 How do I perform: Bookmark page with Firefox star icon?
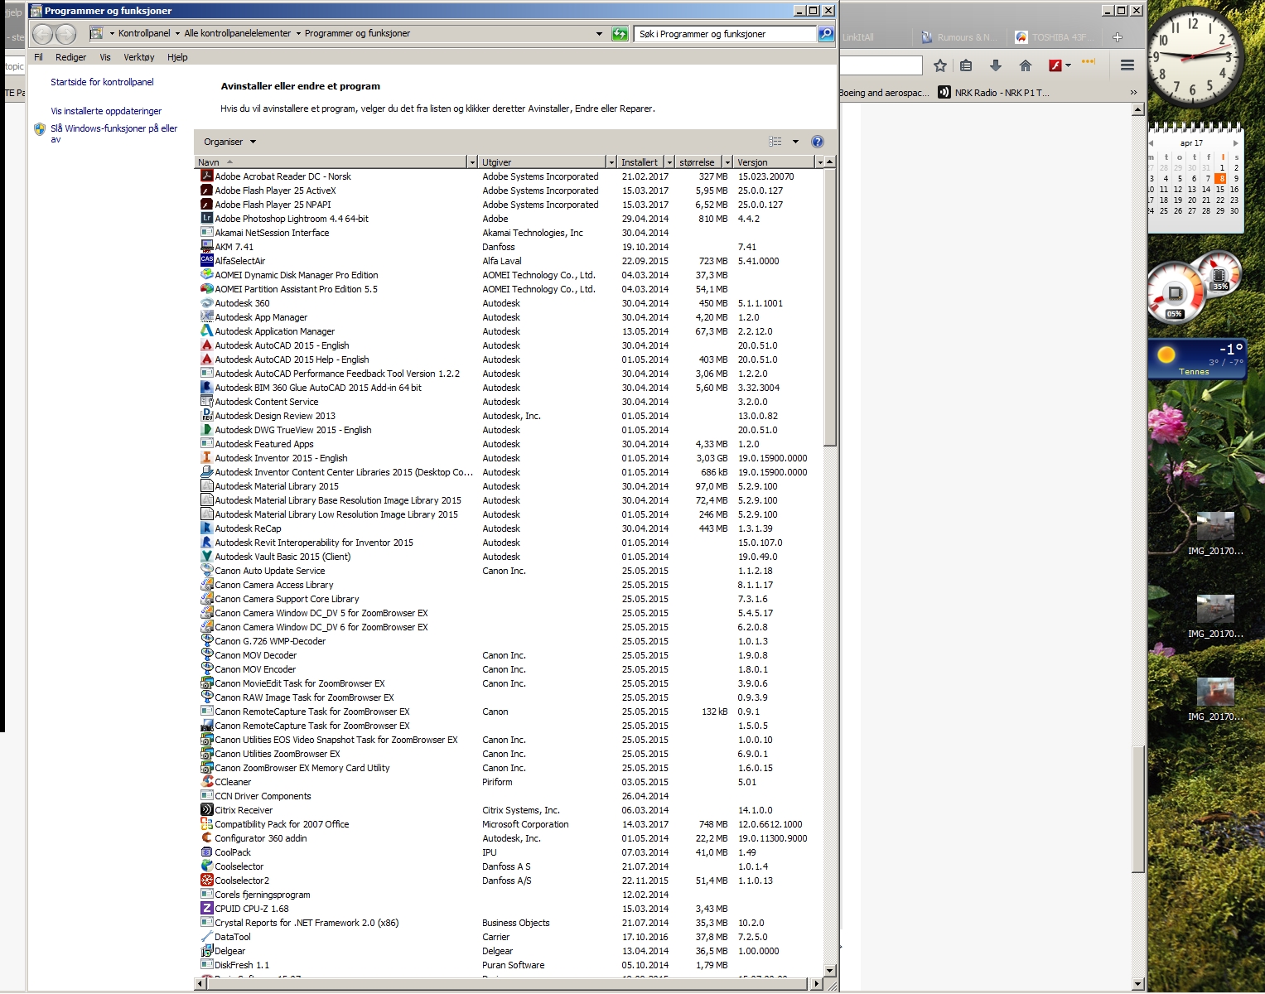point(940,65)
